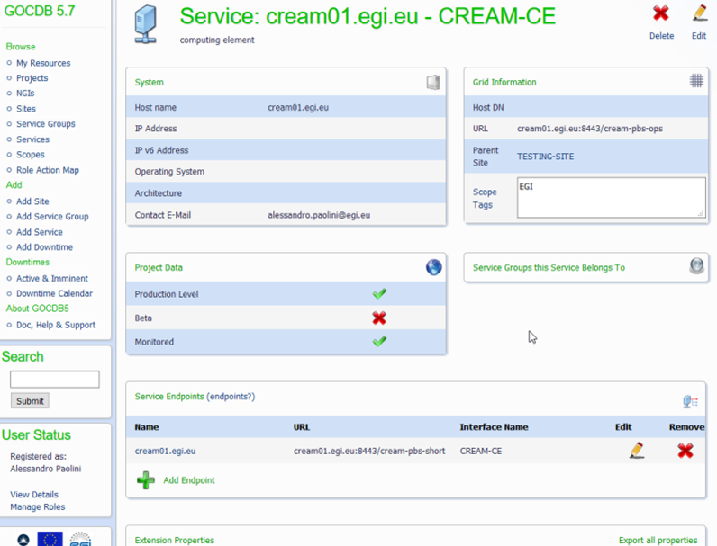Click the green plus Add Endpoint icon
The height and width of the screenshot is (546, 717).
coord(146,480)
